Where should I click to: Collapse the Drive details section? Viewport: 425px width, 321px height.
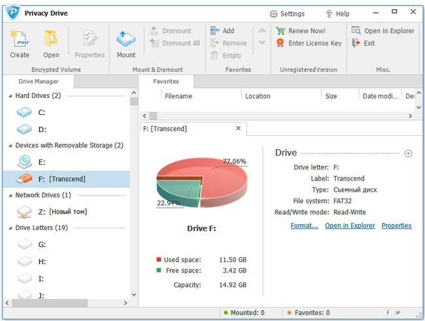click(408, 154)
